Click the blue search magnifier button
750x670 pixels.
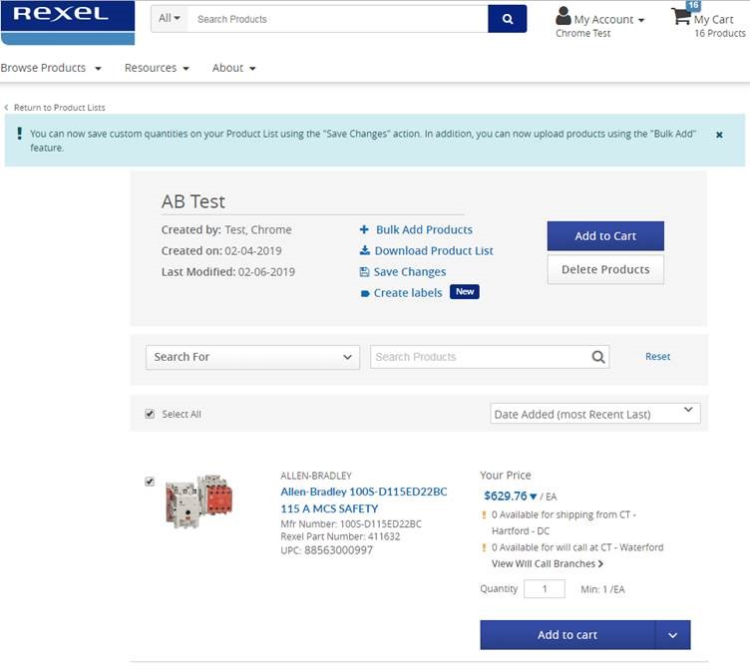click(x=507, y=19)
